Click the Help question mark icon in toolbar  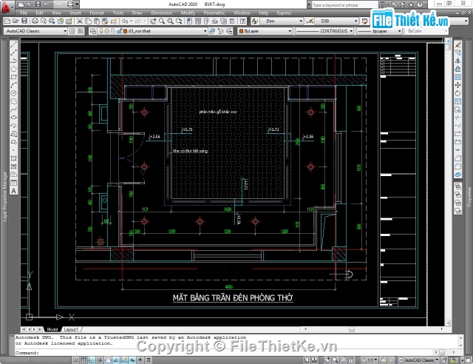click(x=243, y=21)
